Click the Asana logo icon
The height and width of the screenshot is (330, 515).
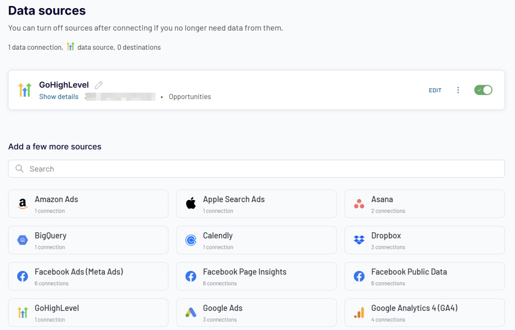point(359,204)
